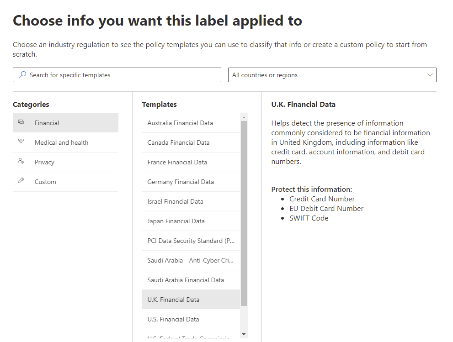
Task: Choose the Canada Financial Data template
Action: pyautogui.click(x=178, y=142)
